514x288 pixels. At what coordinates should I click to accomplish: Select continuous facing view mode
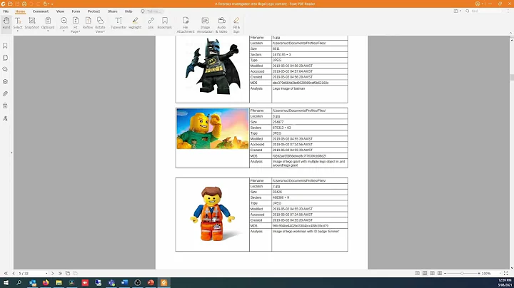coord(440,273)
